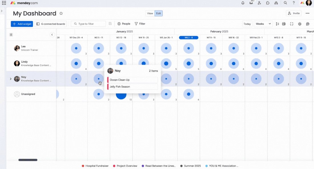Open the Filter menu
Viewport: 314px width, 169px height.
click(x=140, y=24)
